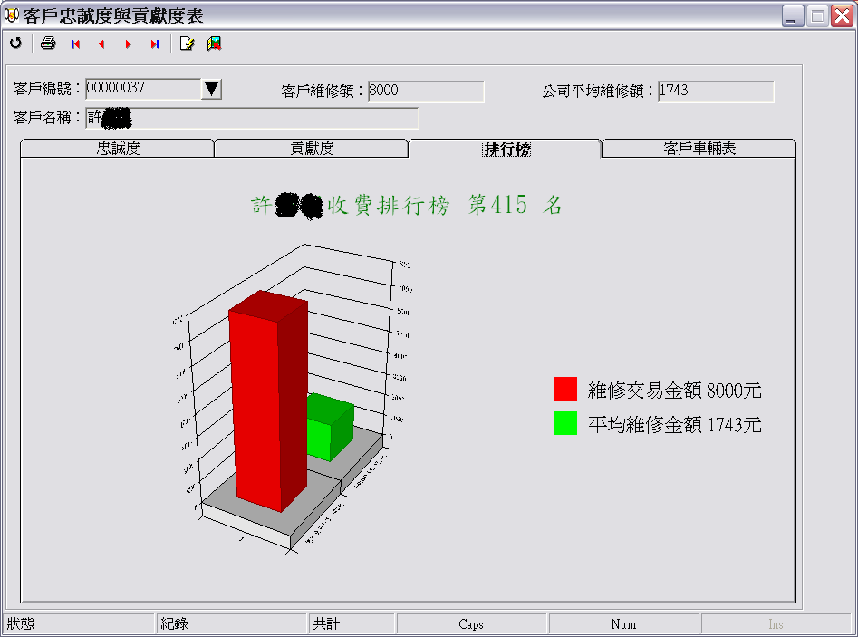Click the picture exit icon in toolbar

pyautogui.click(x=214, y=43)
